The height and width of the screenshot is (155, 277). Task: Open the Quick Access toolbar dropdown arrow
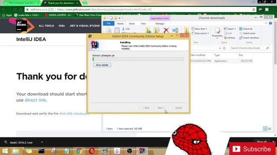coord(119,18)
